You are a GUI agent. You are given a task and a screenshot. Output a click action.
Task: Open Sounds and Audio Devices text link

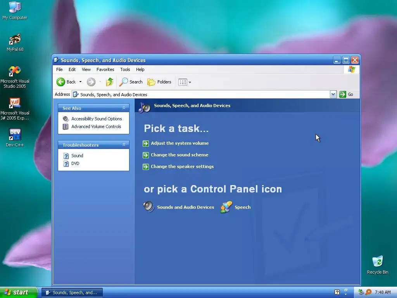pos(186,207)
